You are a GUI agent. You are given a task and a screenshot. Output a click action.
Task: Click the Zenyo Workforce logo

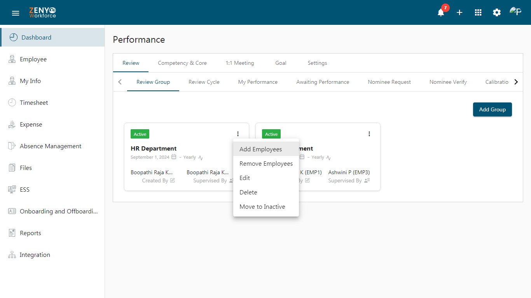click(x=42, y=13)
